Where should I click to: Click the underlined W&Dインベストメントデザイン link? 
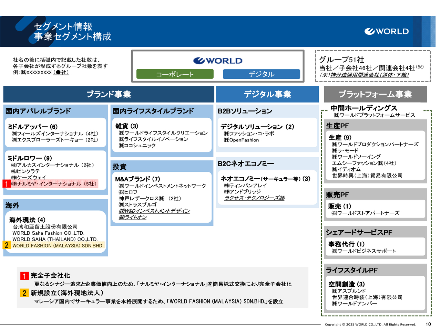(x=154, y=211)
